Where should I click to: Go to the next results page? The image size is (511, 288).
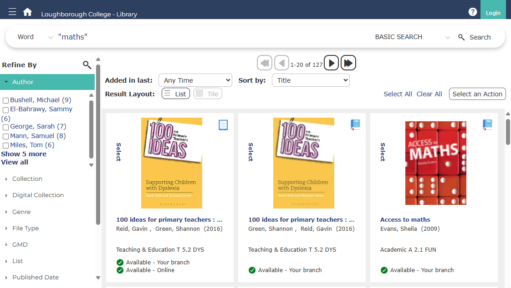click(331, 63)
